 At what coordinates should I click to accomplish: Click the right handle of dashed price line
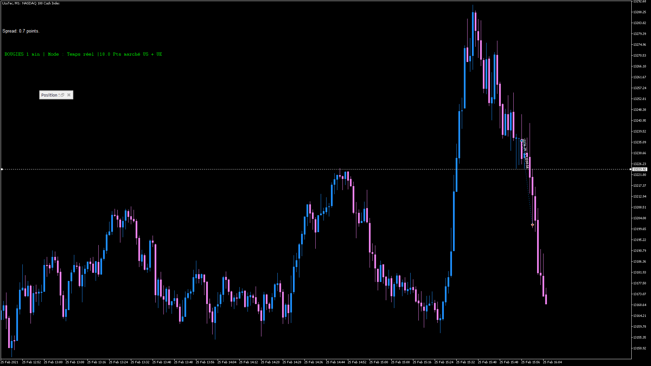point(630,169)
